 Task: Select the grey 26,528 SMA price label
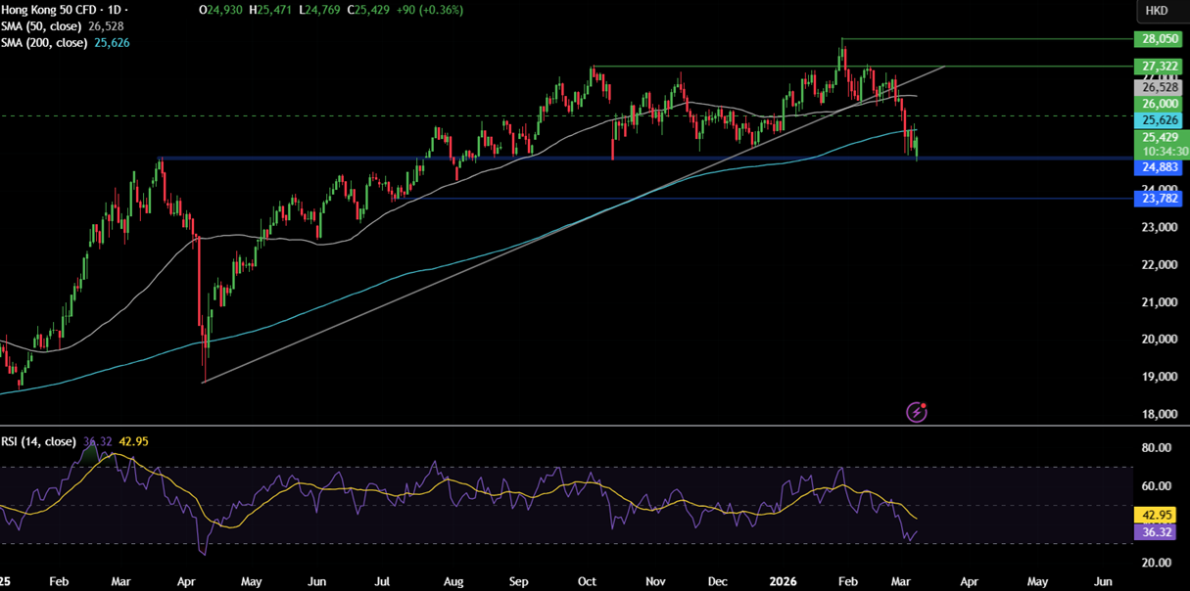click(1160, 87)
